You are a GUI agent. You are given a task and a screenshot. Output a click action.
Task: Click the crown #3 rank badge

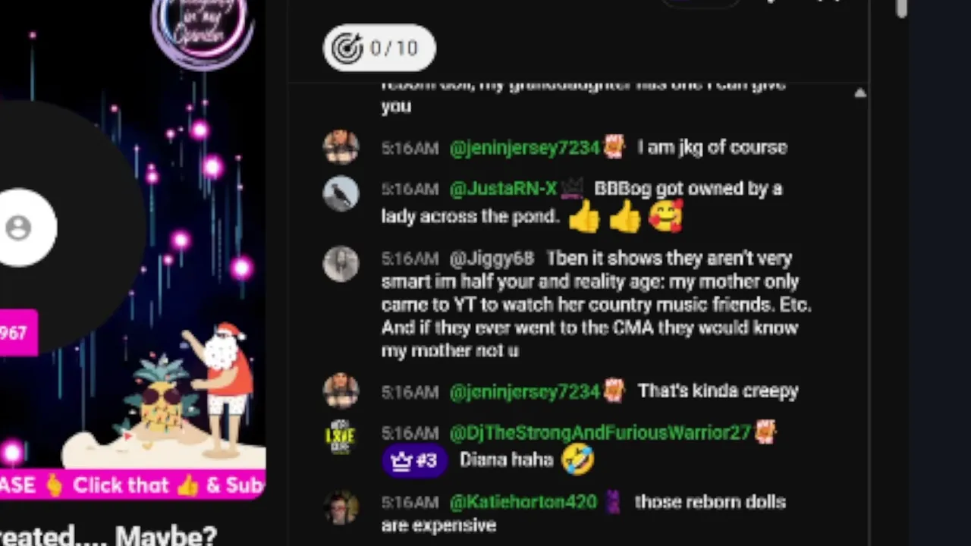(x=414, y=460)
